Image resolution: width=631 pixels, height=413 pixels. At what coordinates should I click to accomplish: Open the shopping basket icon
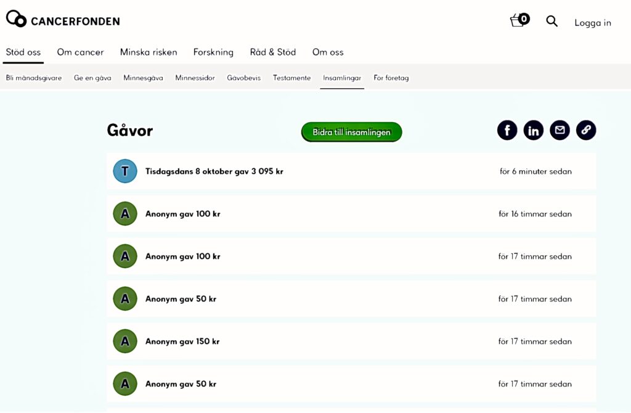click(519, 21)
